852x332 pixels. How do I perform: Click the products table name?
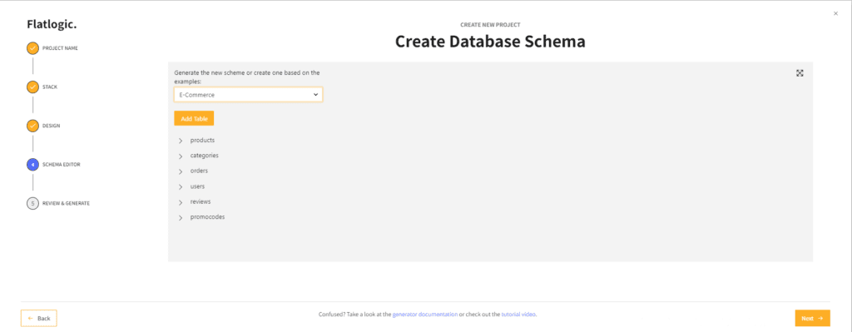pos(203,140)
